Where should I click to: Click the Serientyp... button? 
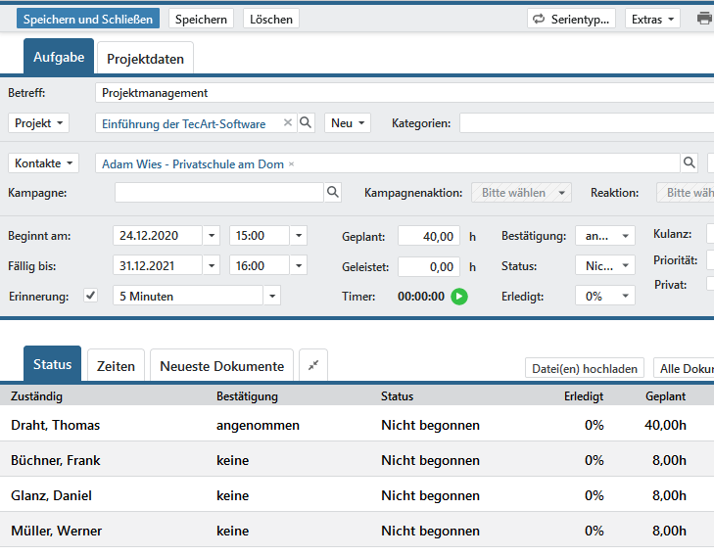571,20
